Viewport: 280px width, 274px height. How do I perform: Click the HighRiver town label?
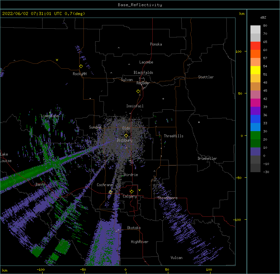click(140, 242)
